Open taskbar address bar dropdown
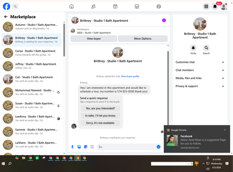Screen dimensions: 233x172 (188, 164)
